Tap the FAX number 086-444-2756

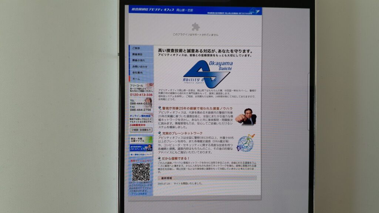(x=140, y=110)
